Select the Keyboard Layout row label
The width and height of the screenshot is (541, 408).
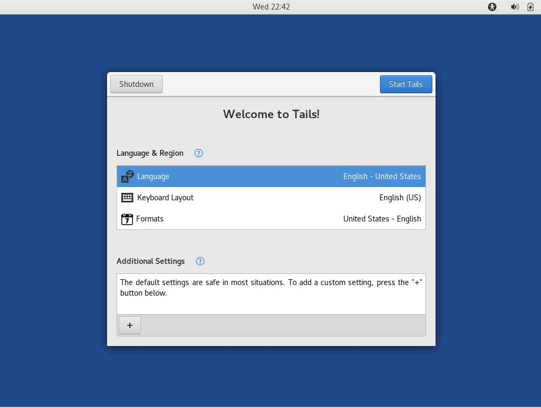[x=165, y=198]
